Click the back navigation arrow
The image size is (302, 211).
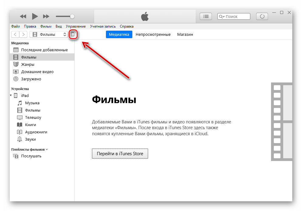15,35
